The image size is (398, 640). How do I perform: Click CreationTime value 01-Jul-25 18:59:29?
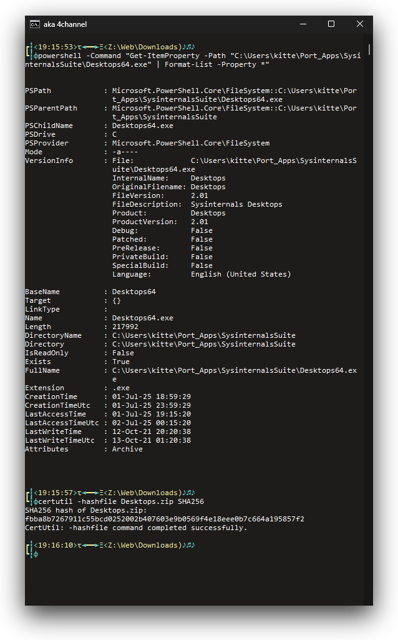pos(152,396)
